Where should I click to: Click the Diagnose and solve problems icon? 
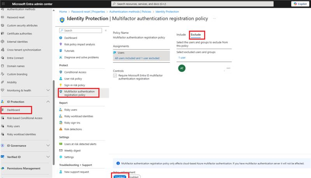[x=61, y=57]
